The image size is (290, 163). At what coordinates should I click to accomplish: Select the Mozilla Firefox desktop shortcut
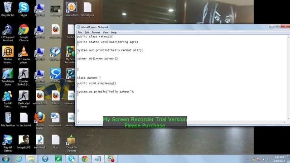pos(39,121)
